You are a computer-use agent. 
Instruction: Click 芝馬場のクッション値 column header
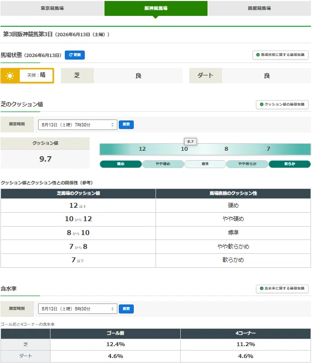(x=78, y=193)
